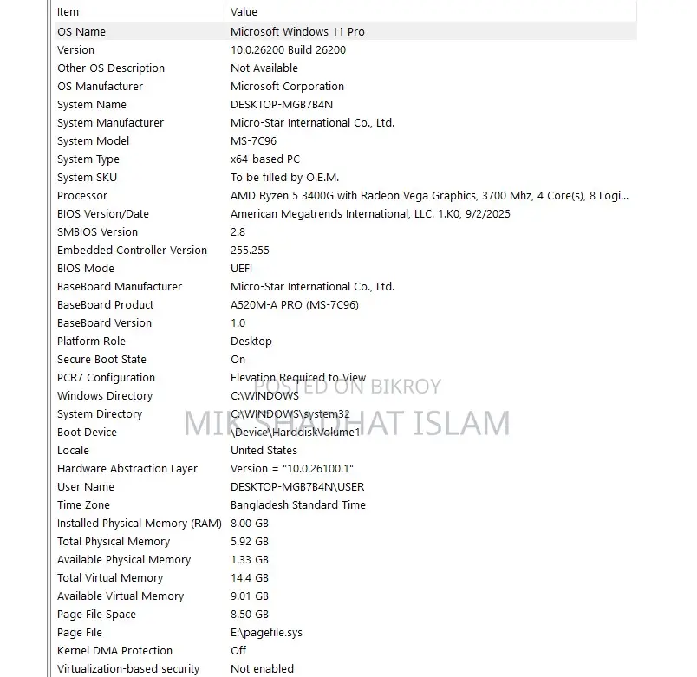Select the BIOS Mode row
Screen dimensions: 697x677
pyautogui.click(x=346, y=269)
